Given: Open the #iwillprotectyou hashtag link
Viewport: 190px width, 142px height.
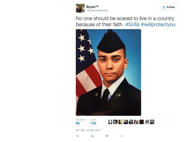Looking at the screenshot, I should click(x=158, y=24).
